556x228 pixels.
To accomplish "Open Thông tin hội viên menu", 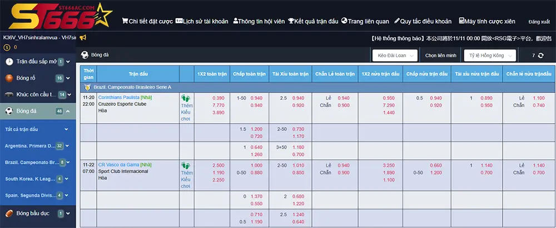I will tap(259, 21).
